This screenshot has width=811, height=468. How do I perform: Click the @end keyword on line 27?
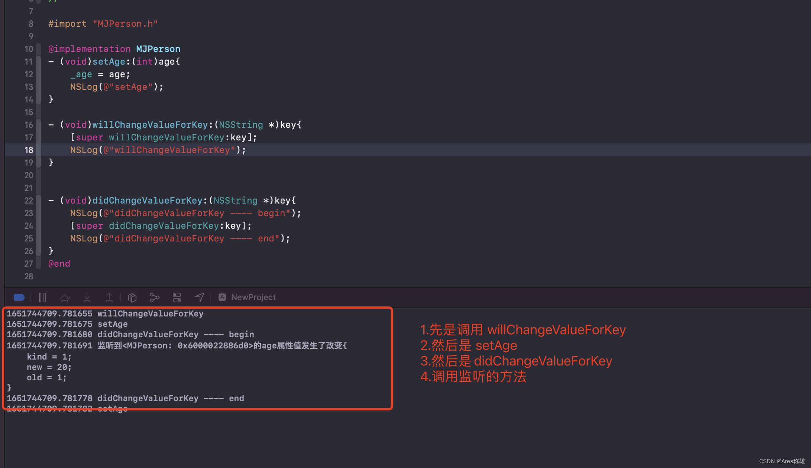point(59,264)
